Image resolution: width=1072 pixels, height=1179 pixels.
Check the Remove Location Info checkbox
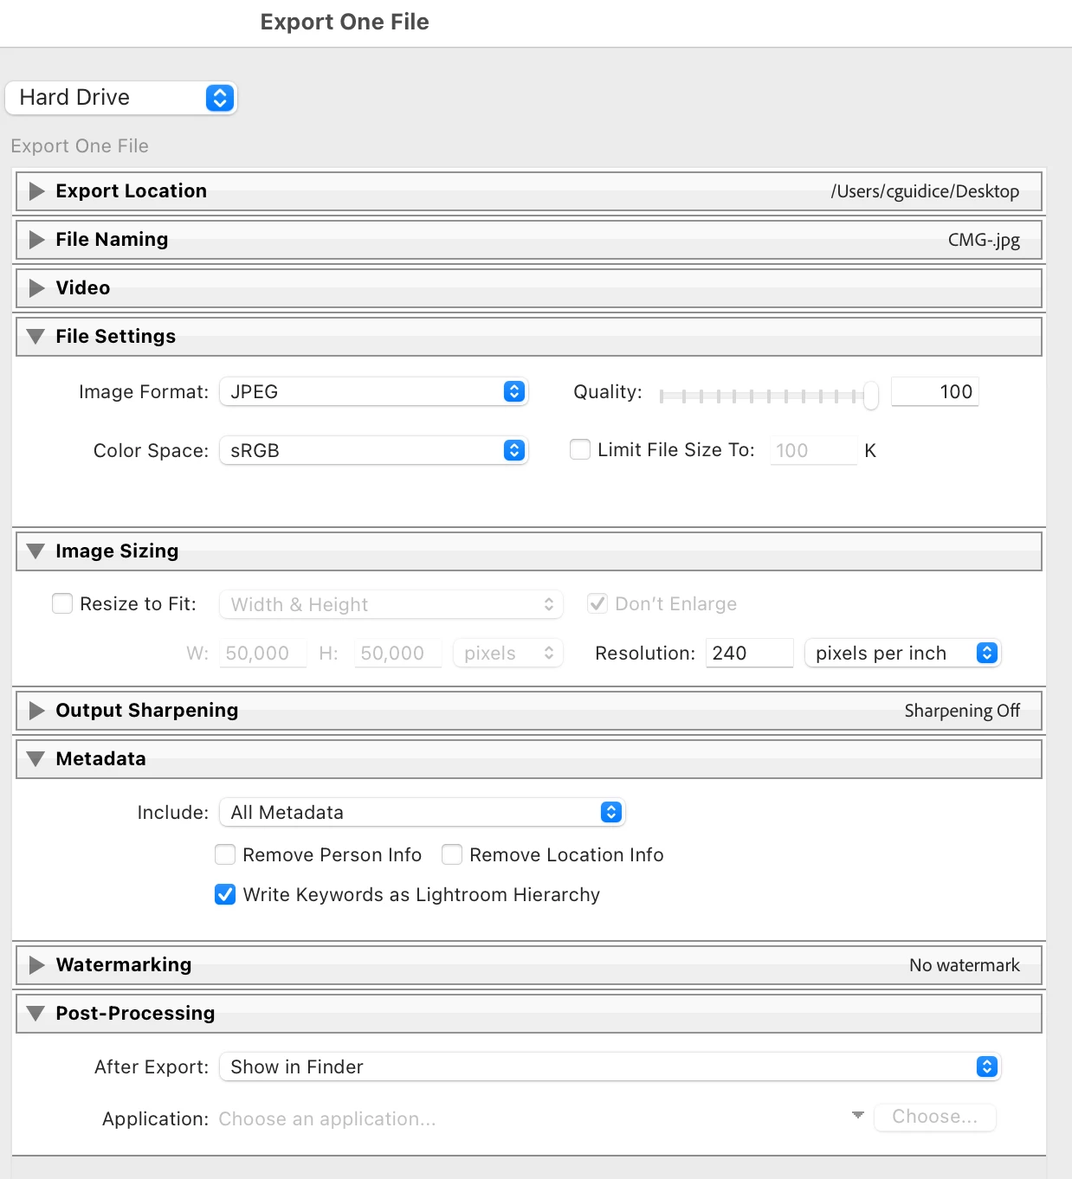point(452,855)
